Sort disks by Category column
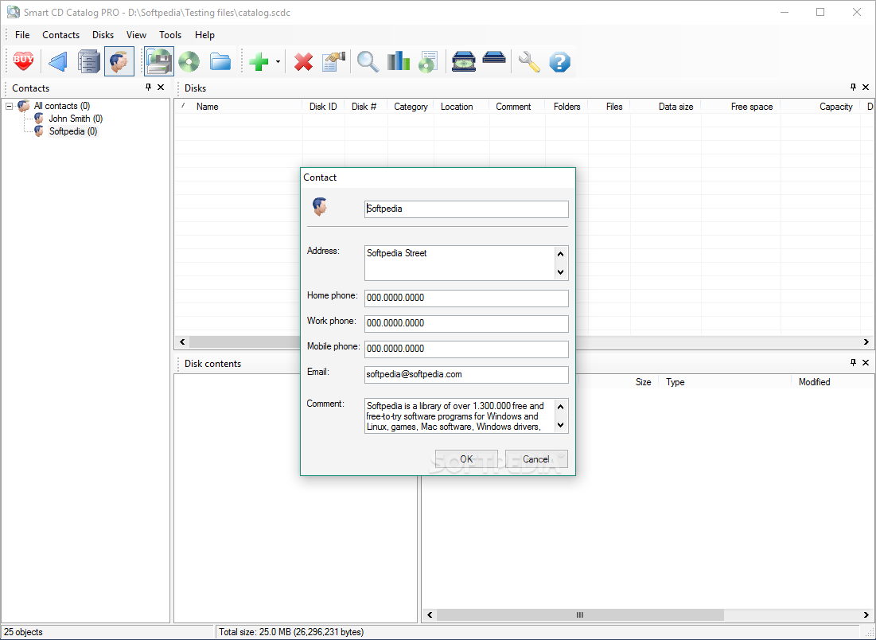This screenshot has width=876, height=640. [411, 106]
